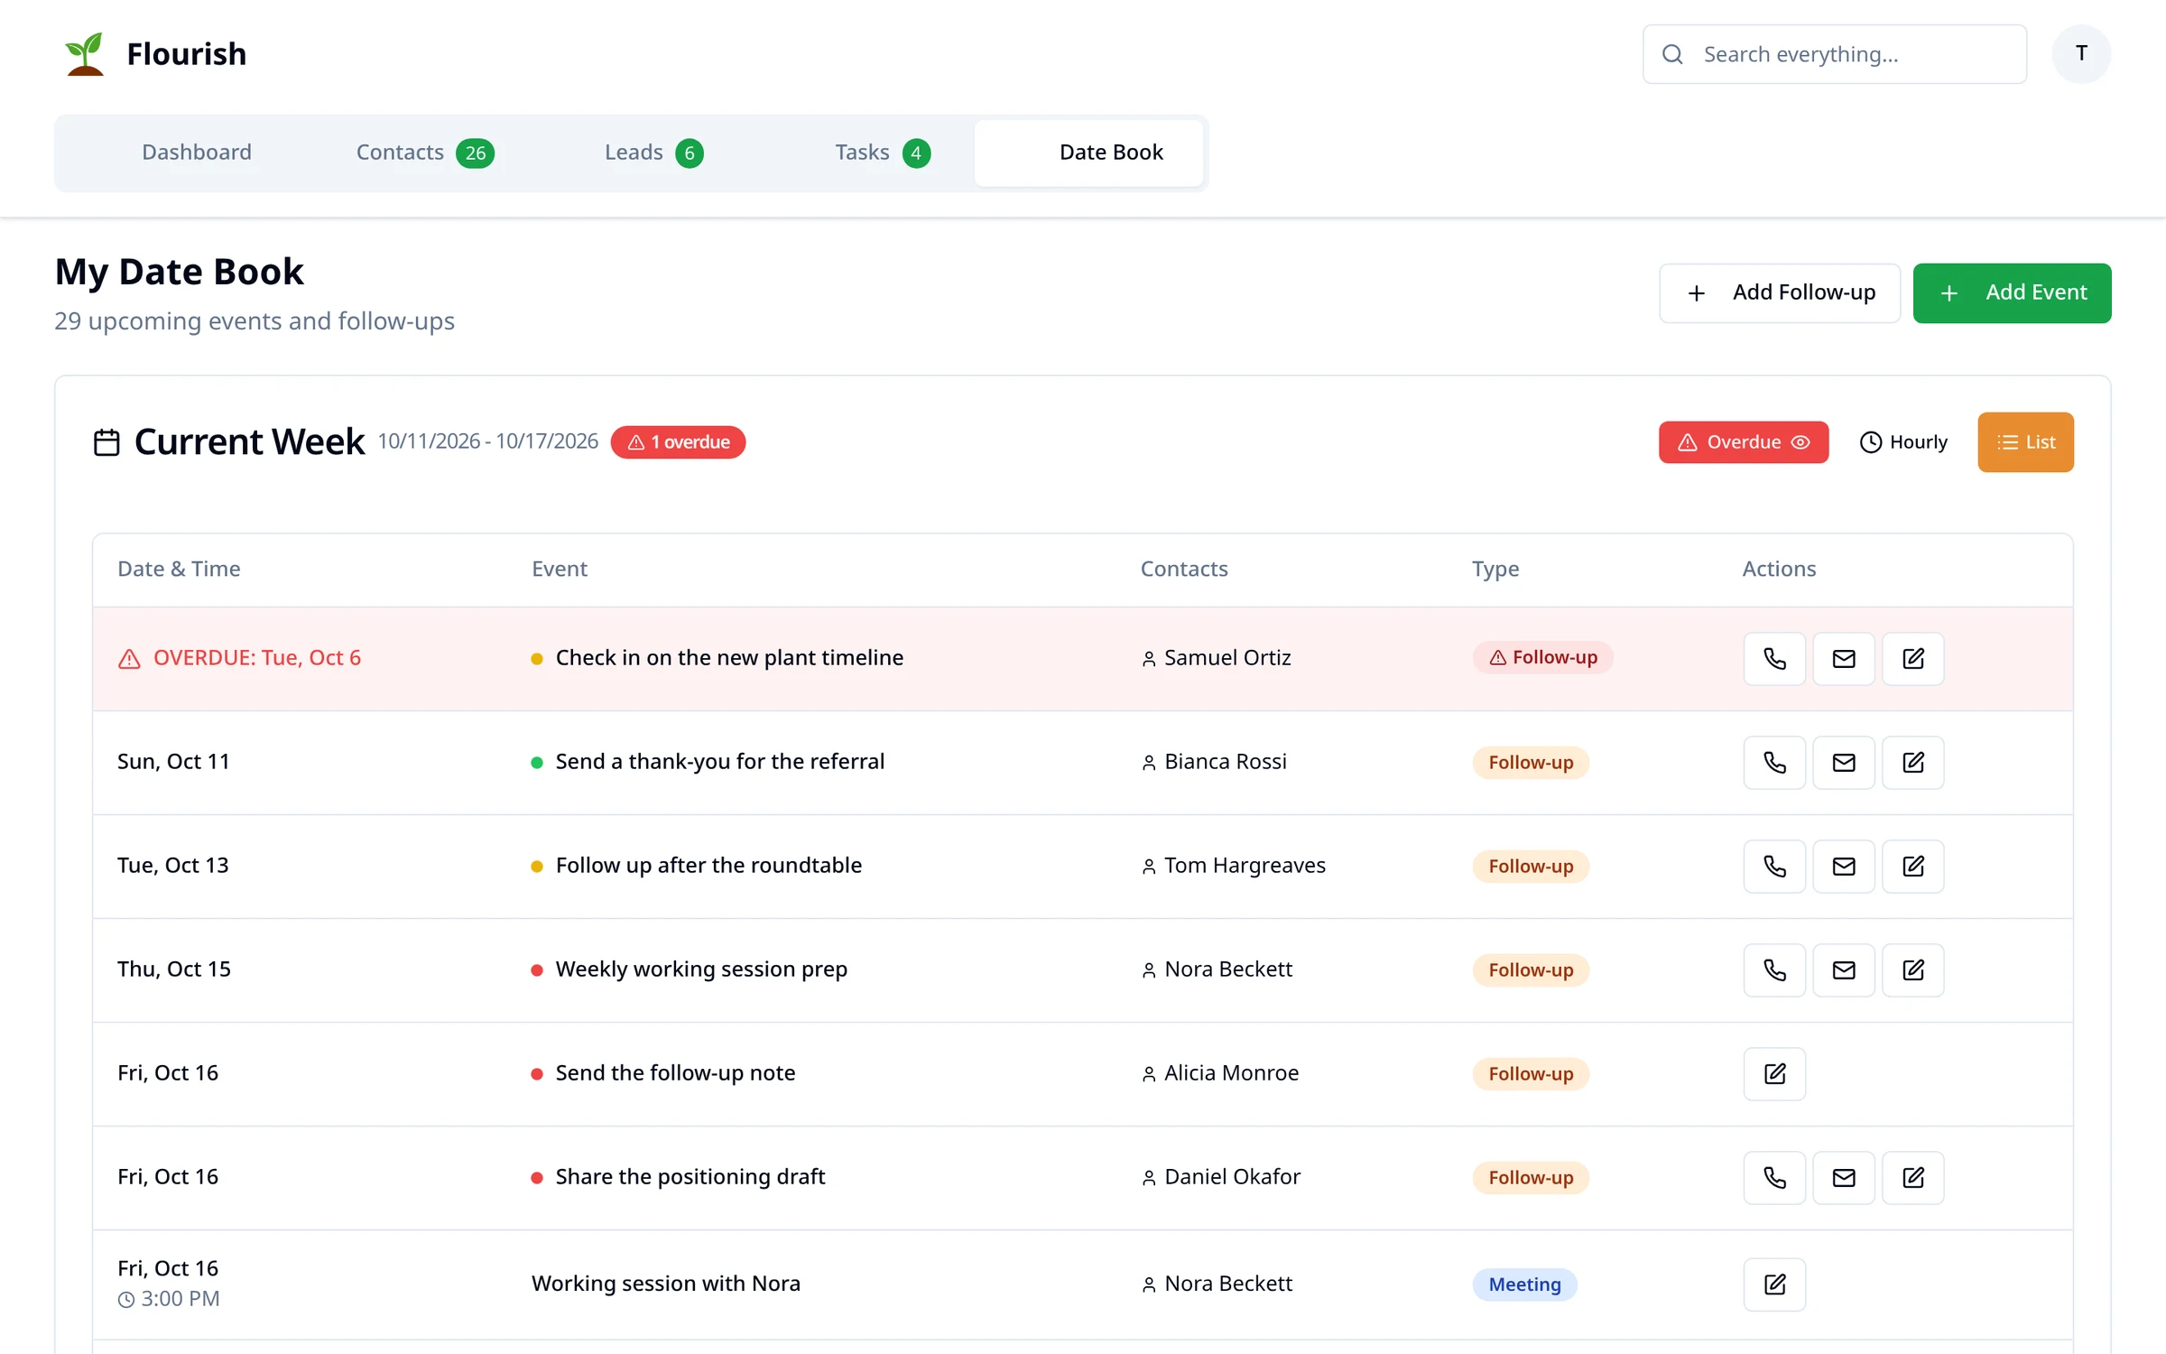Click the 1 overdue badge

point(678,442)
